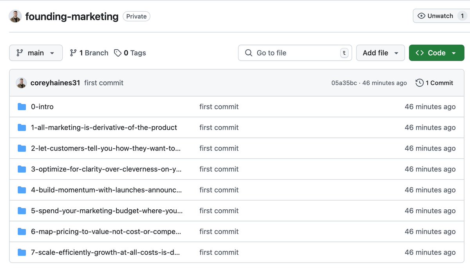Click the branch icon in the main selector
Image resolution: width=470 pixels, height=268 pixels.
point(20,53)
